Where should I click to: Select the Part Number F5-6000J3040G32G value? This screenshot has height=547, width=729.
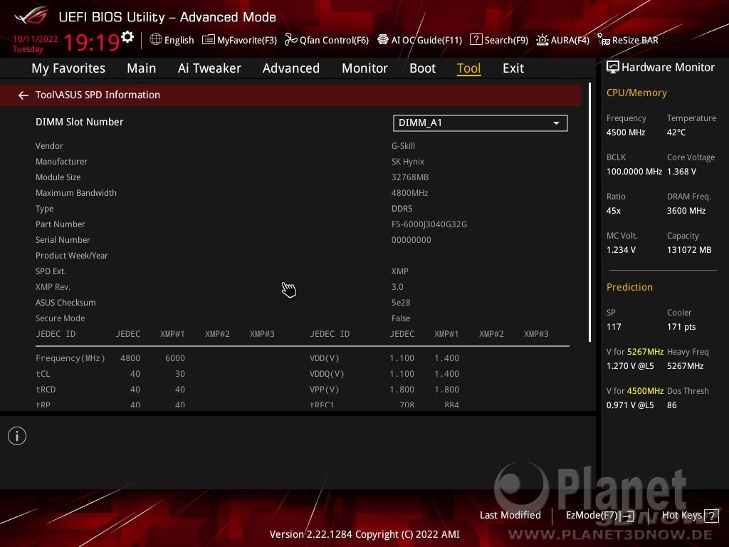coord(429,224)
